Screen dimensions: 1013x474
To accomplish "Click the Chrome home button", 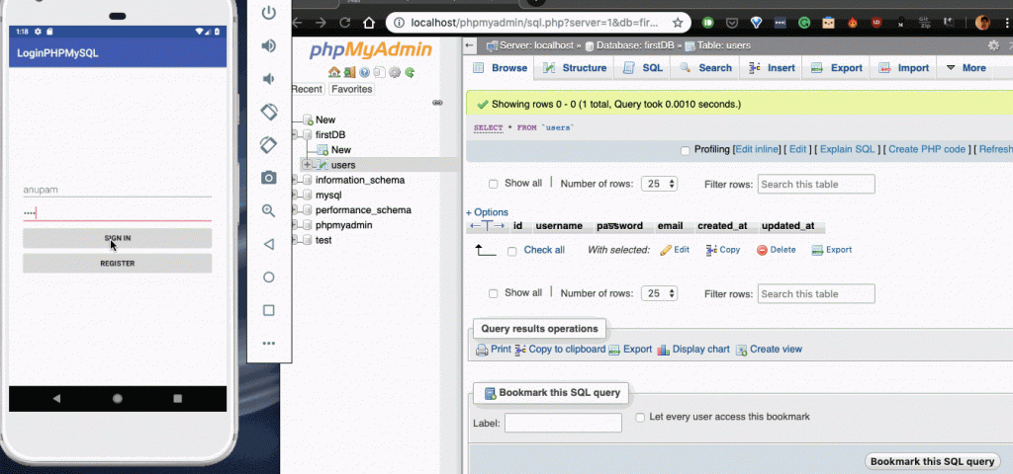I will [x=369, y=23].
